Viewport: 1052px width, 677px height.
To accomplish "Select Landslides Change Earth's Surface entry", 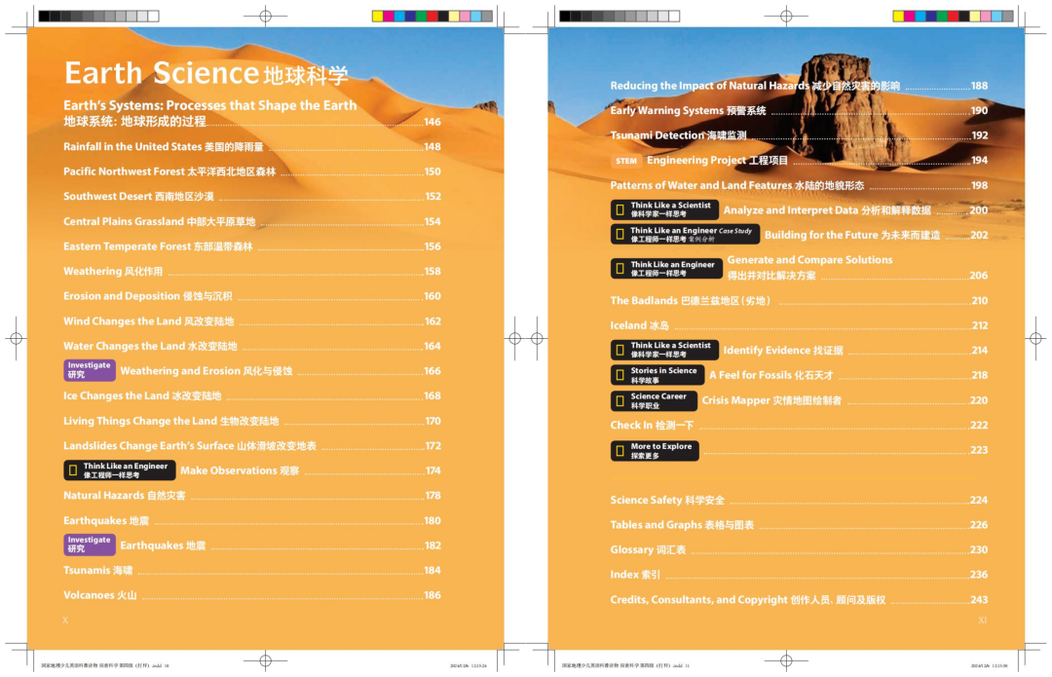I will click(x=190, y=446).
